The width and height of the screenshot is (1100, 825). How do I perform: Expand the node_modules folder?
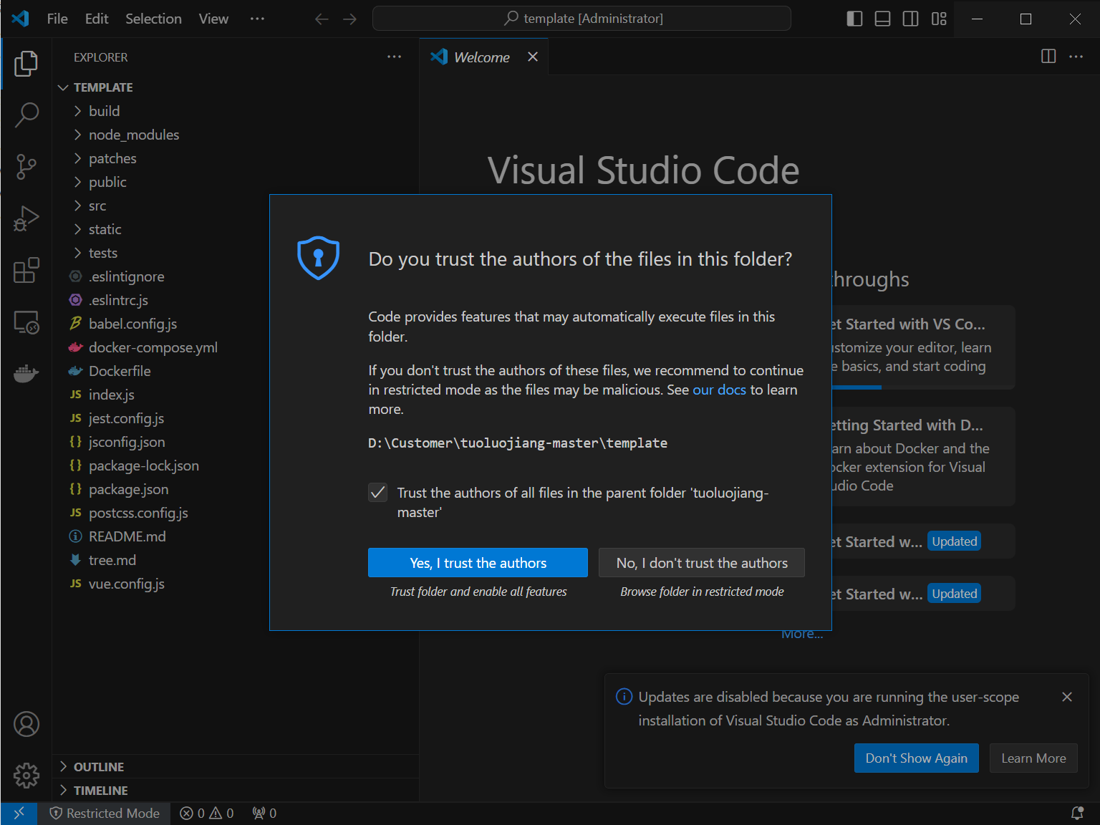133,135
